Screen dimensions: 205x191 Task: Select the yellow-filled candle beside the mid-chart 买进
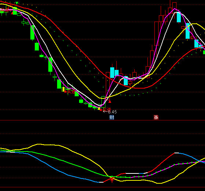[x=63, y=89]
